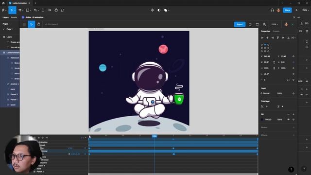Switch to the Assets tab

click(14, 17)
